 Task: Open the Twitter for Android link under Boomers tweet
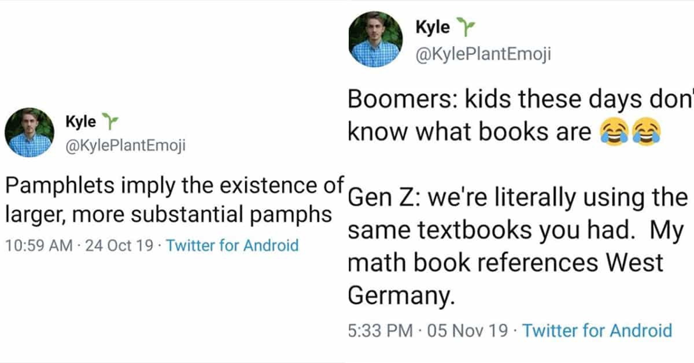tap(597, 331)
